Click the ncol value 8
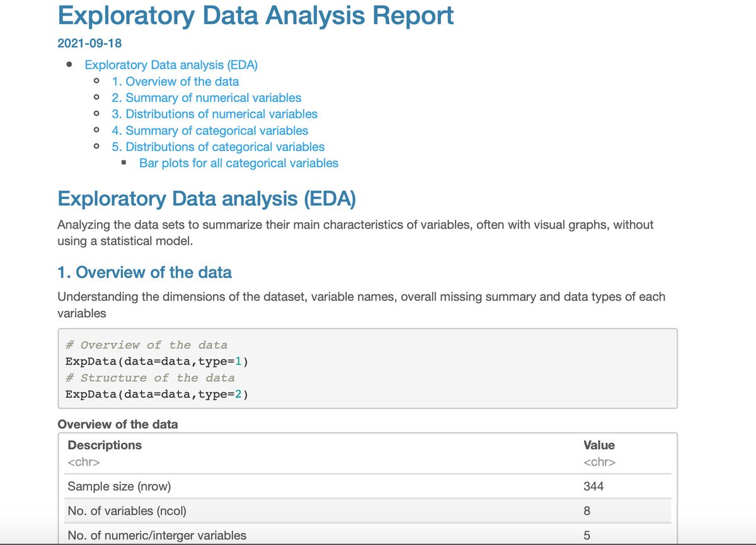The height and width of the screenshot is (545, 756). (587, 511)
